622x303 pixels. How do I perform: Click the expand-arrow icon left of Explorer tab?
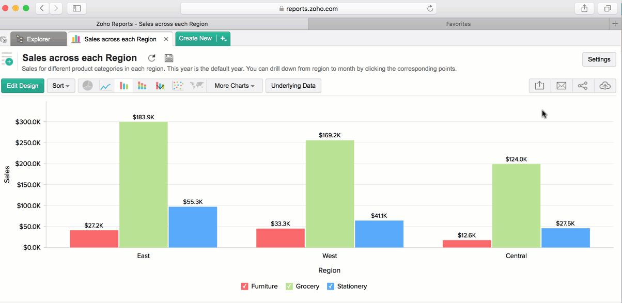point(4,39)
